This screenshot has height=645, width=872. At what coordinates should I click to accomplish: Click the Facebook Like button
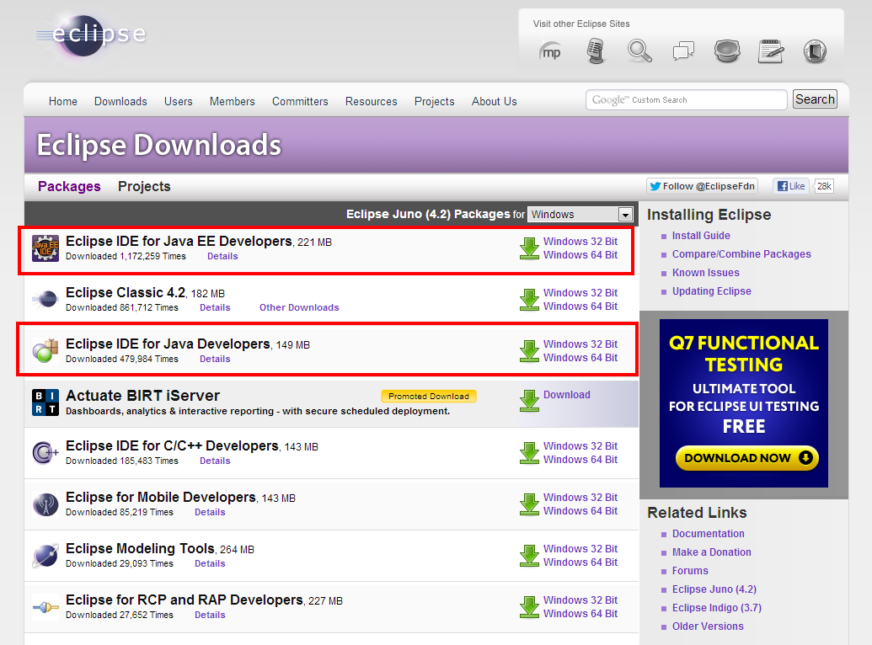(791, 186)
